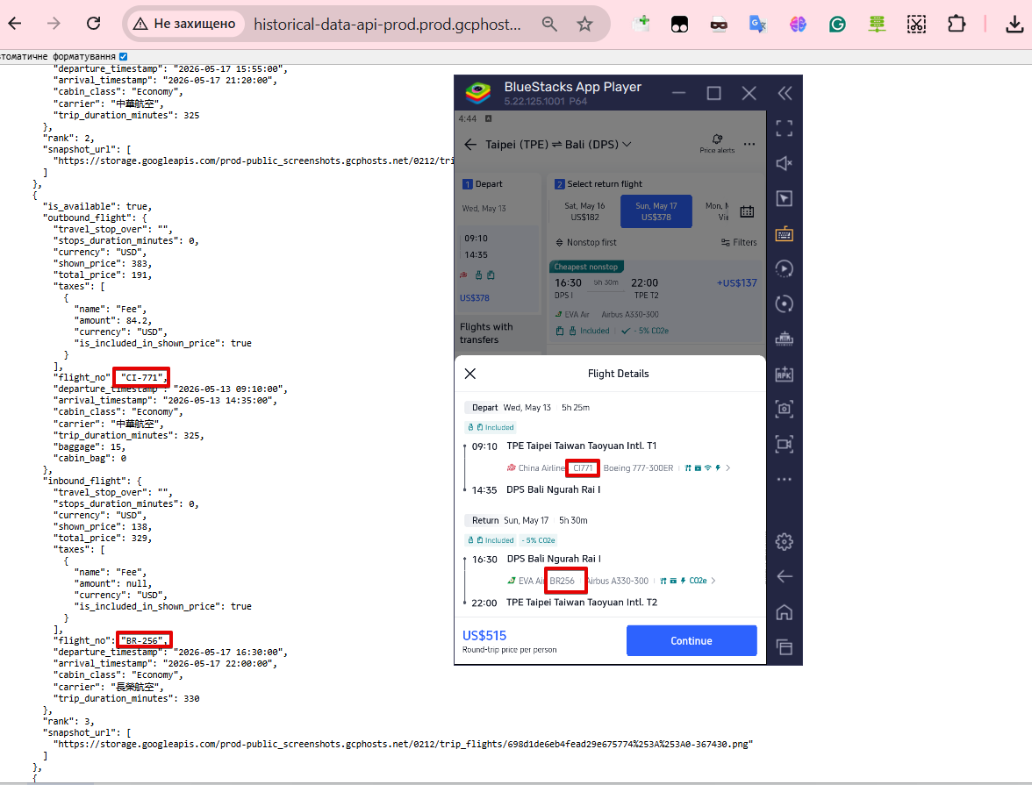The image size is (1032, 785).
Task: Take a BlueStacks screenshot
Action: click(x=784, y=409)
